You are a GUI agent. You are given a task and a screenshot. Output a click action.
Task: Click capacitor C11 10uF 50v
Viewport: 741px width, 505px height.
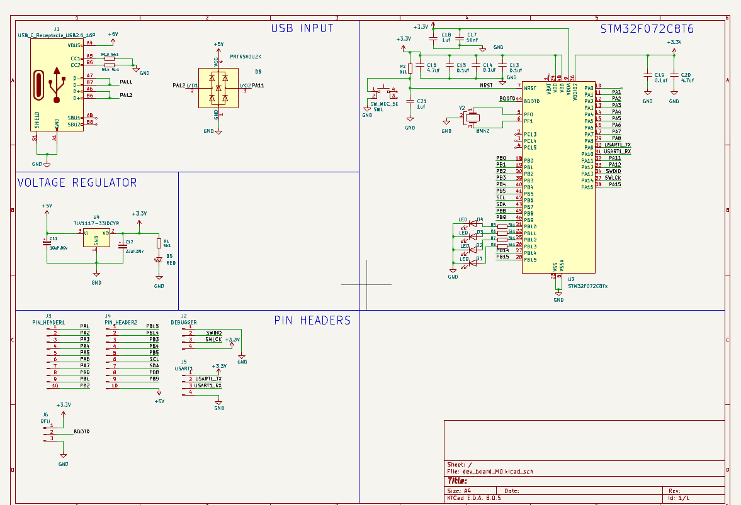(47, 242)
